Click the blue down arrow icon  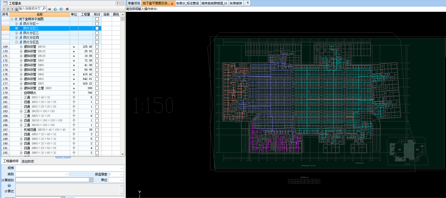pyautogui.click(x=61, y=9)
